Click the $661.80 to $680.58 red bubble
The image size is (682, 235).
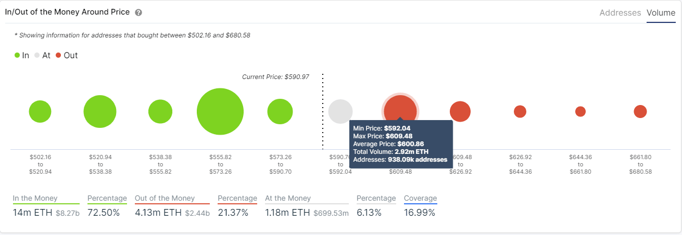coord(640,112)
